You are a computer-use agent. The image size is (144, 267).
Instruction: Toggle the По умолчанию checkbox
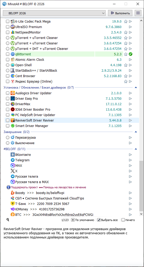73,220
